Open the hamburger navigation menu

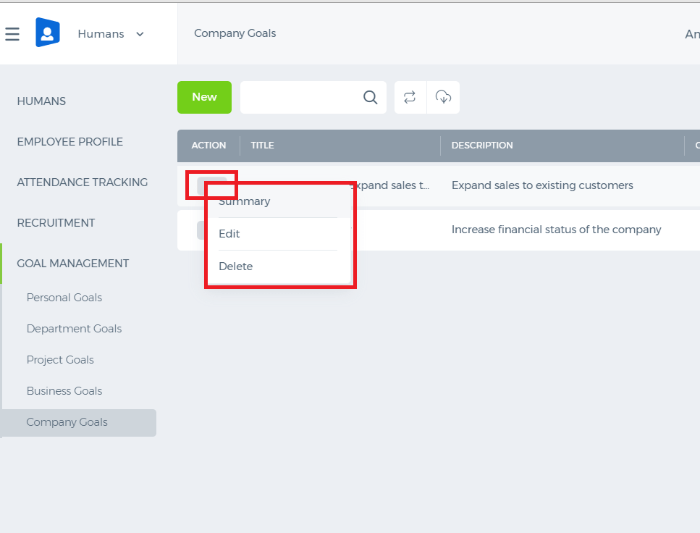click(12, 34)
